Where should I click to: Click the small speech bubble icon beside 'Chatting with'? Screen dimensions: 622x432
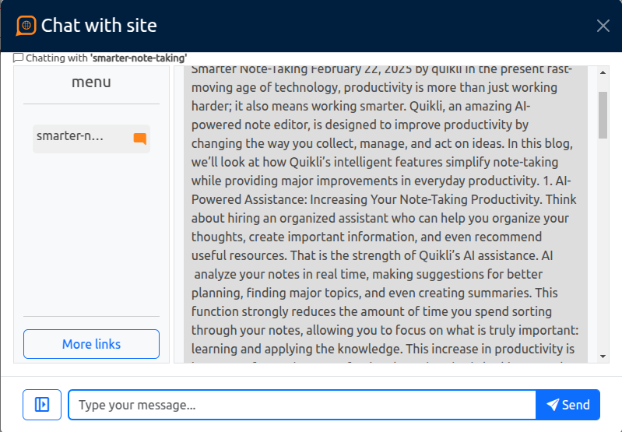18,58
